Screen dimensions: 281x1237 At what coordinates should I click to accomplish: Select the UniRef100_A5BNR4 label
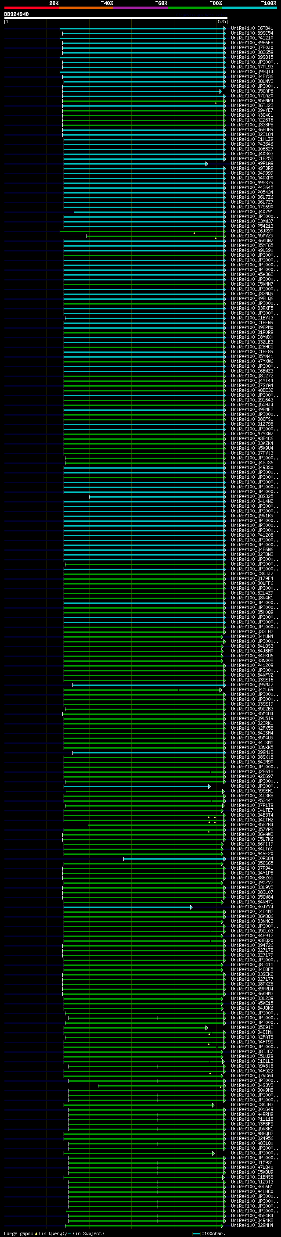252,101
